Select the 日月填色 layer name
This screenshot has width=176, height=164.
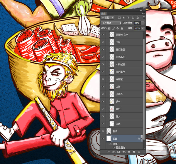click(x=120, y=72)
